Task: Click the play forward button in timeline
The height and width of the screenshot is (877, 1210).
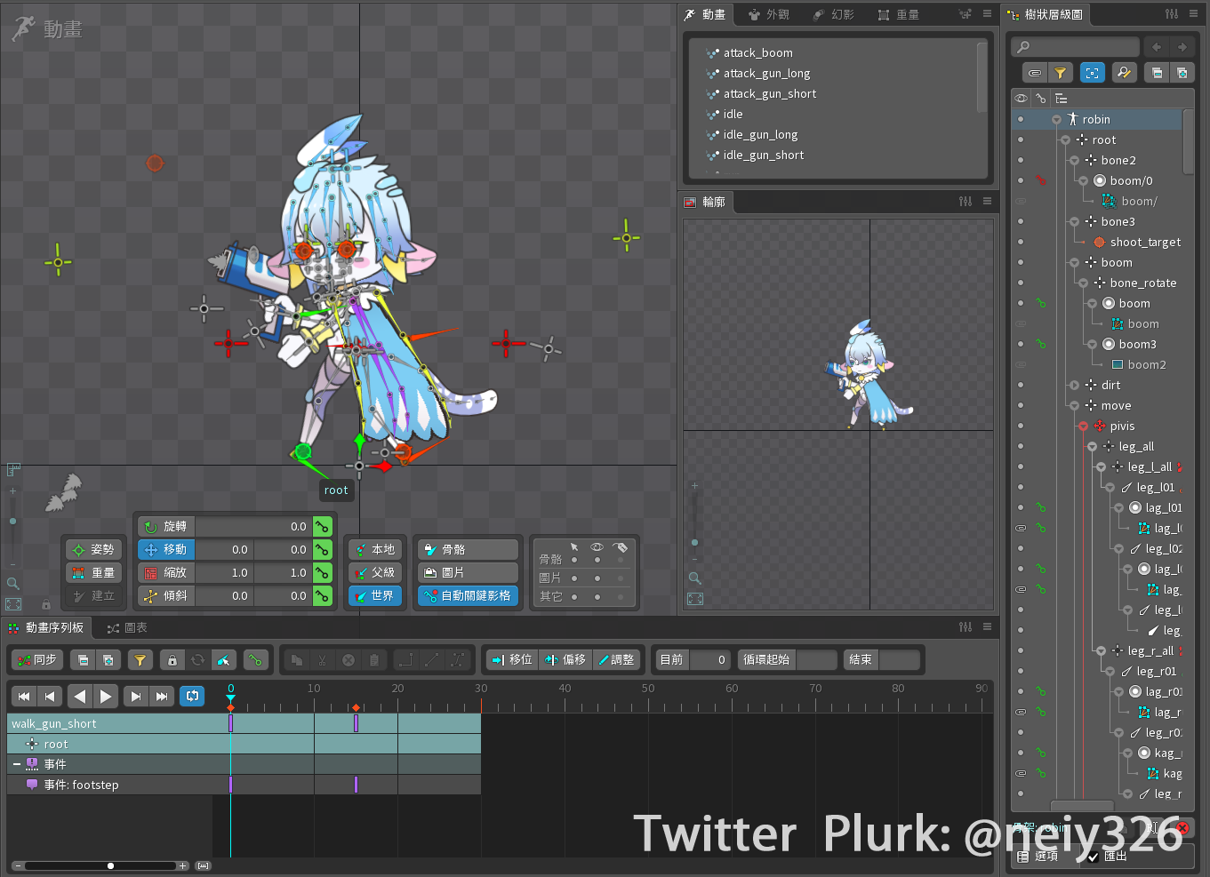Action: [106, 696]
